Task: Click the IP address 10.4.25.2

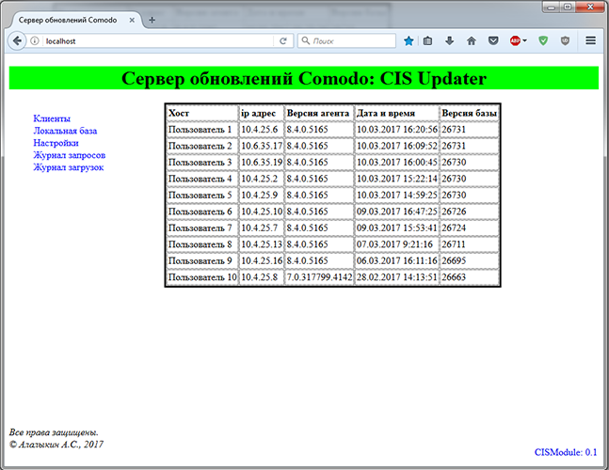Action: tap(260, 179)
